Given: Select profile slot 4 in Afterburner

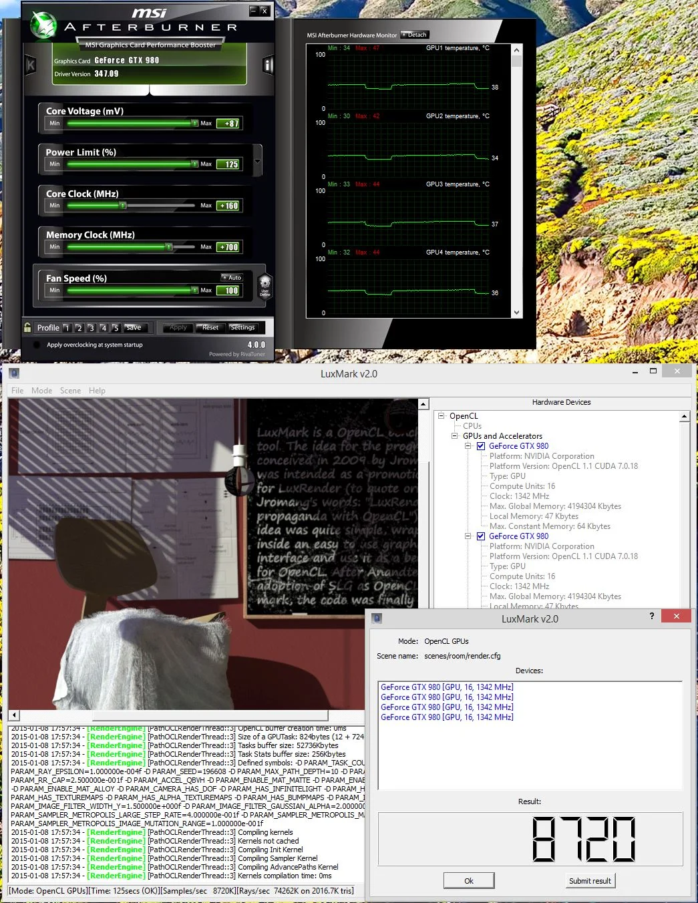Looking at the screenshot, I should pos(104,328).
